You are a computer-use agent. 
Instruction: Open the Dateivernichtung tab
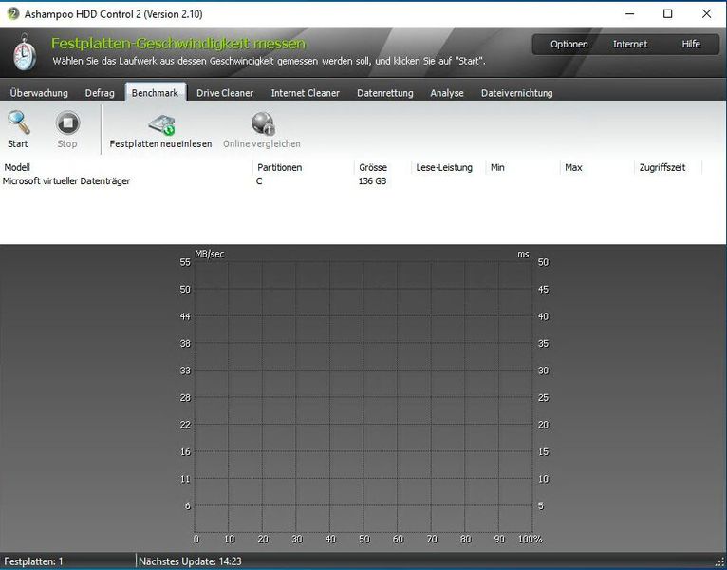click(x=517, y=93)
